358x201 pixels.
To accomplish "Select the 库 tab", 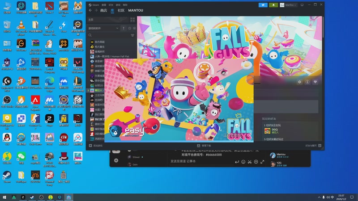I will 112,10.
